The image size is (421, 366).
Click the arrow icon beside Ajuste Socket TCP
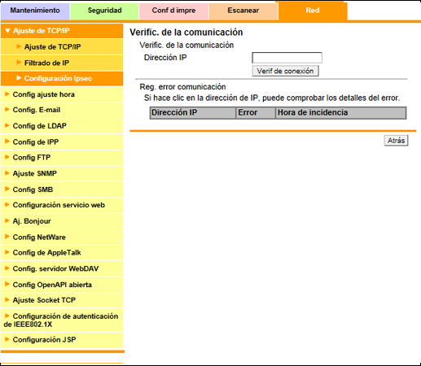click(7, 300)
